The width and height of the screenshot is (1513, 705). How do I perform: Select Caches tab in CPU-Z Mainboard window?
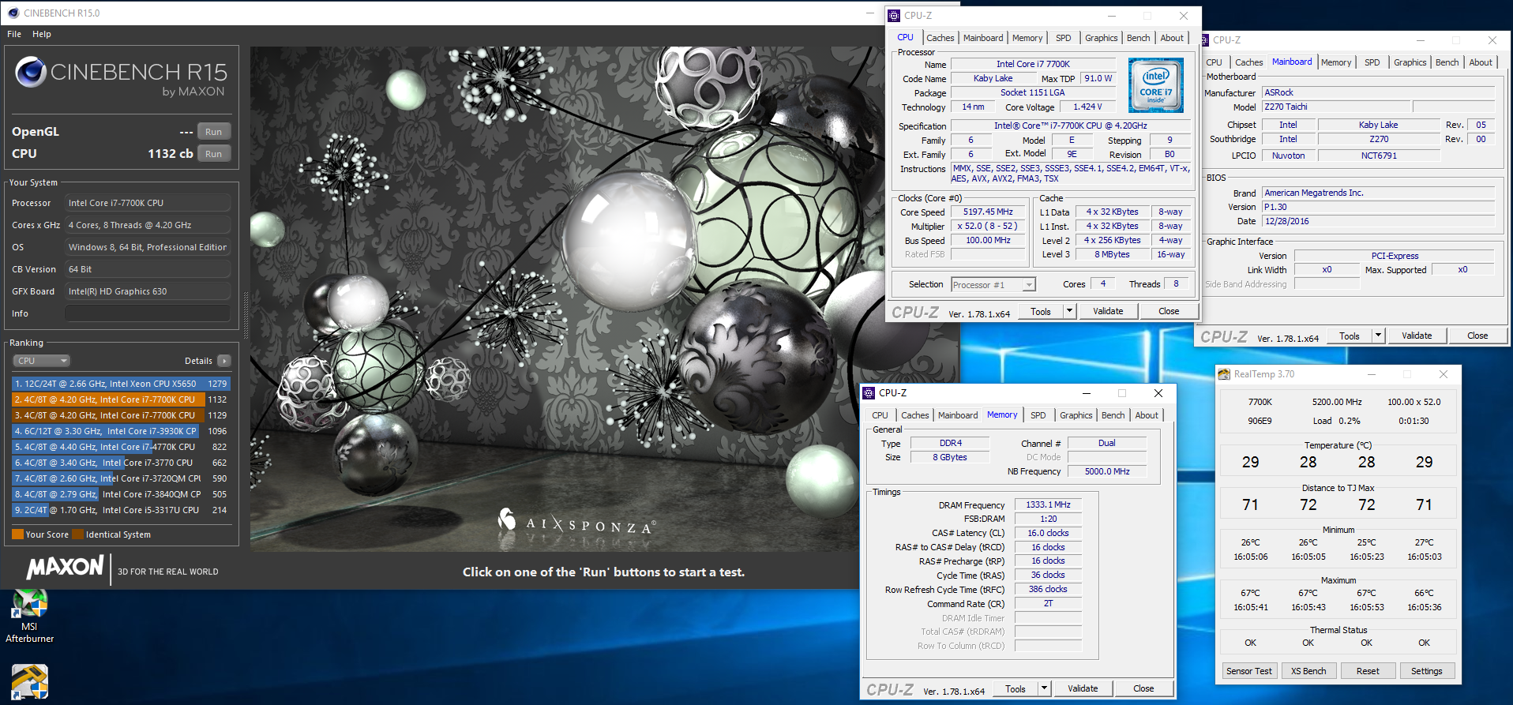pos(1248,62)
